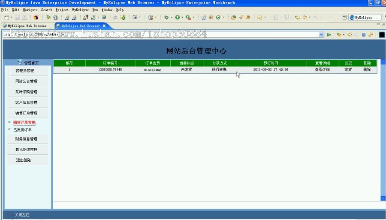The width and height of the screenshot is (386, 220).
Task: Open 管理员管理 in the sidebar
Action: tap(25, 70)
